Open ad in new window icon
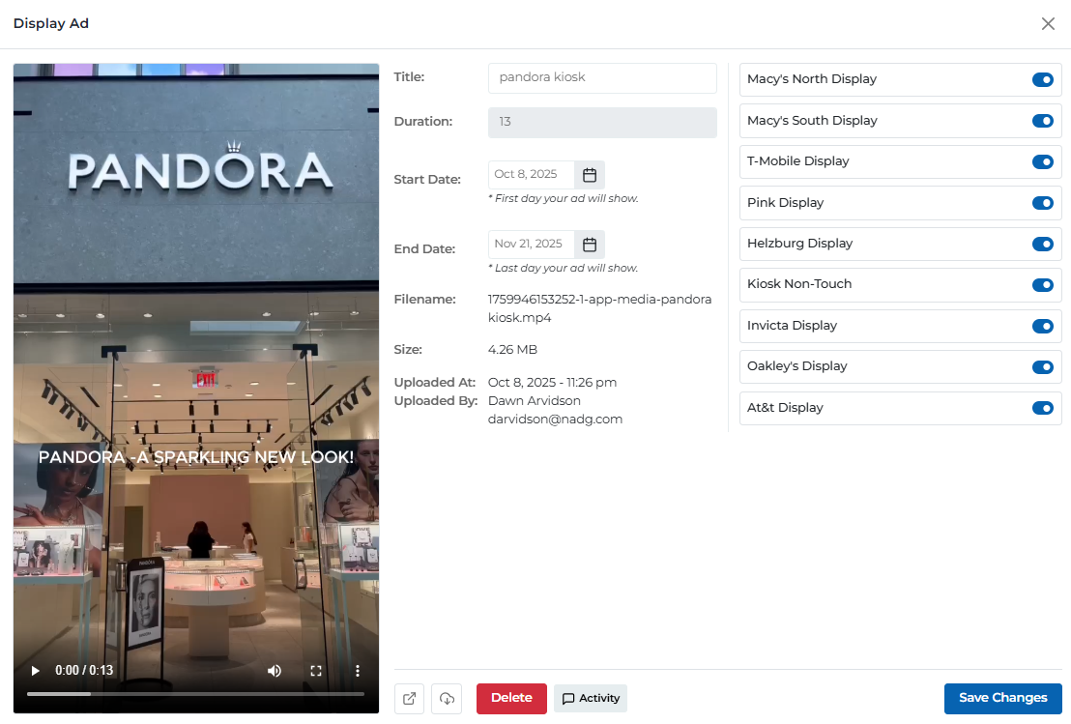 409,699
